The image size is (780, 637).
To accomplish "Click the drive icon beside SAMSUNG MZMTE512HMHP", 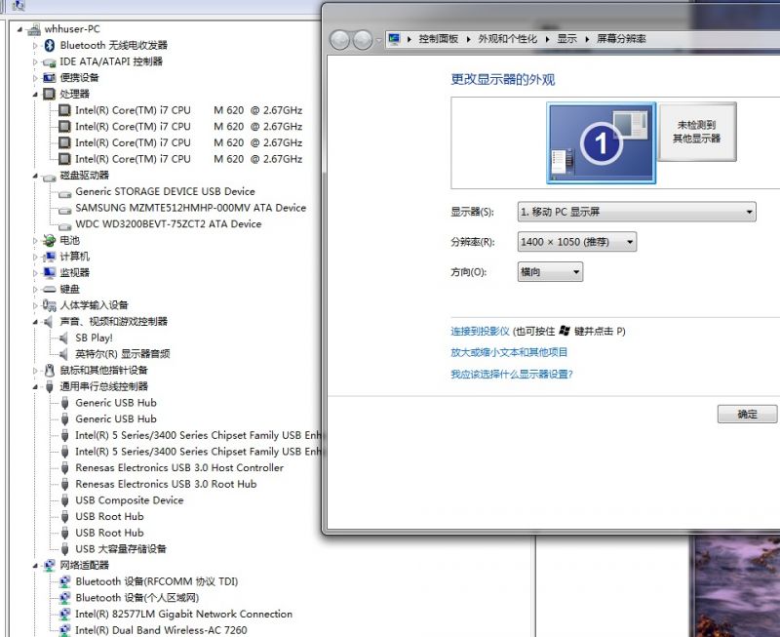I will pyautogui.click(x=64, y=210).
